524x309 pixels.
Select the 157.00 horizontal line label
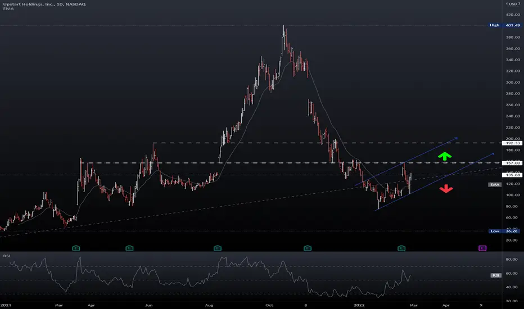coord(513,163)
